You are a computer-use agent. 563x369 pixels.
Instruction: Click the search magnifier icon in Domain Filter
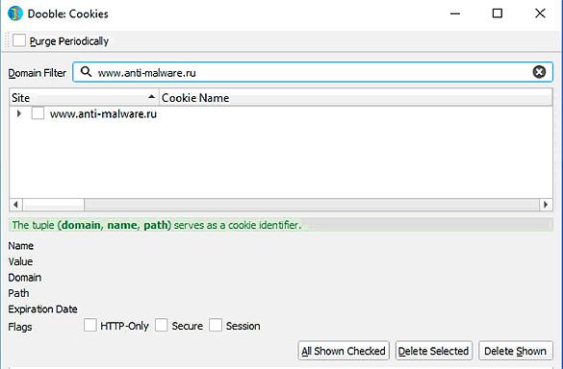point(86,72)
